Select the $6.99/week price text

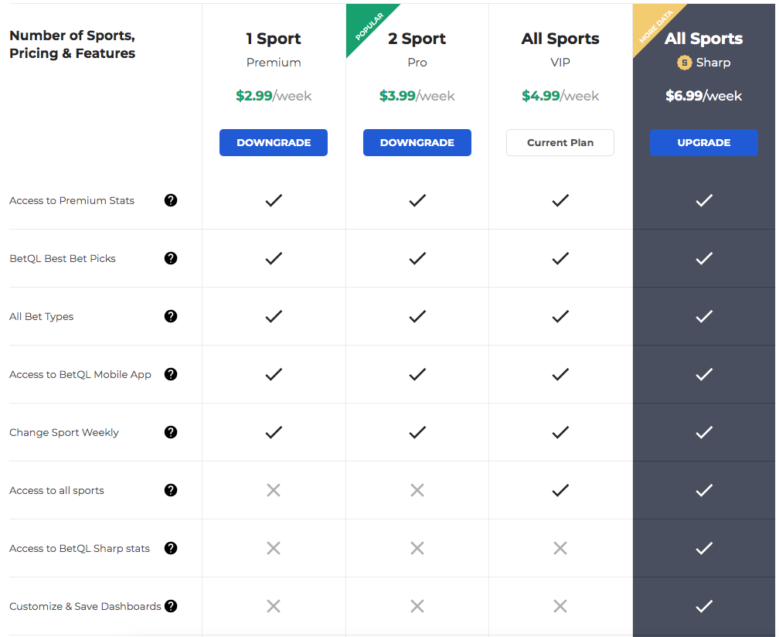pyautogui.click(x=703, y=96)
